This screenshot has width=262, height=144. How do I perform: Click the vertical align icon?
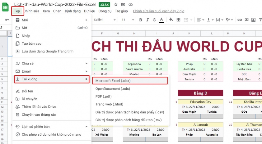coord(208,20)
